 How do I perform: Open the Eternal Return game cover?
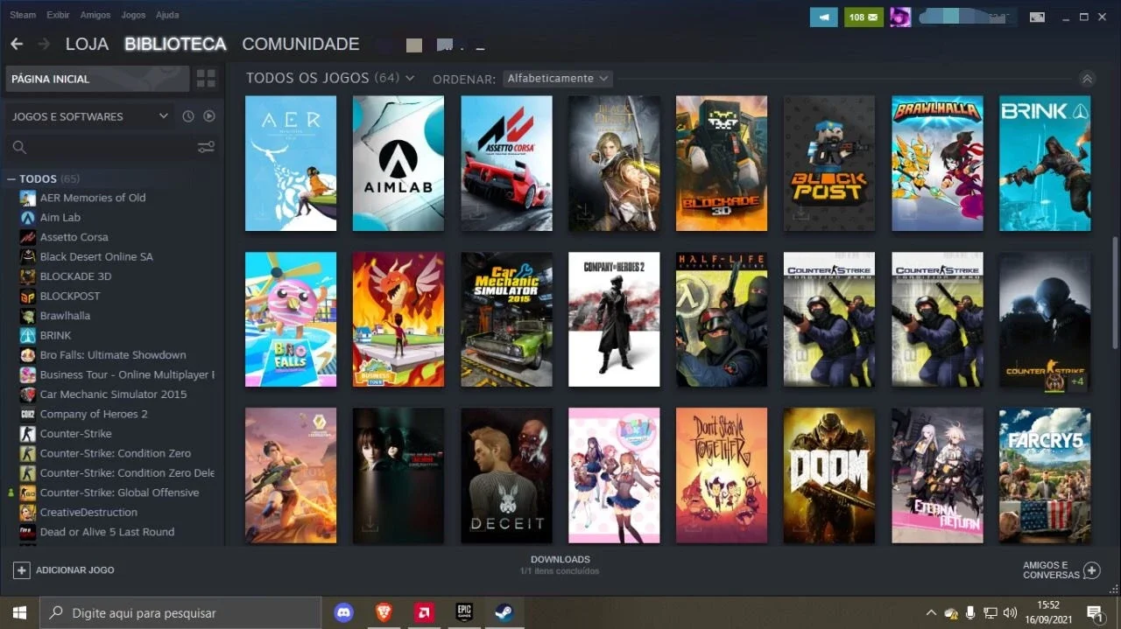[x=937, y=475]
